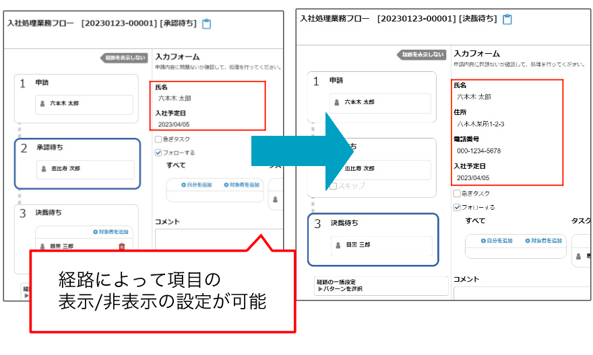Click the コメント text area in right window
This screenshot has height=355, width=593.
[522, 293]
